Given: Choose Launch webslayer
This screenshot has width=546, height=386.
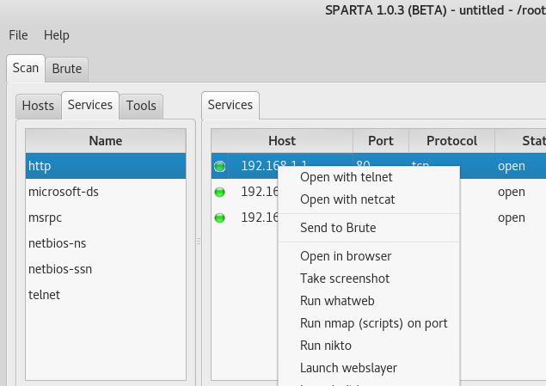Looking at the screenshot, I should click(369, 368).
